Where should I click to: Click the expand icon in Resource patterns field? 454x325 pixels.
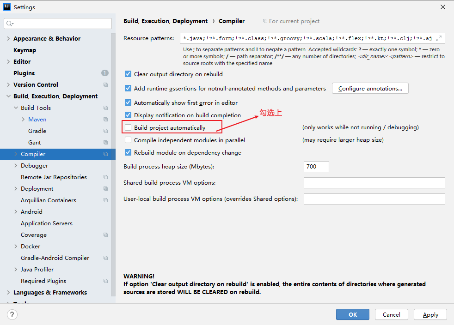[x=438, y=39]
